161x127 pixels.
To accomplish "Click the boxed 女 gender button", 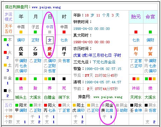I will (50, 40).
